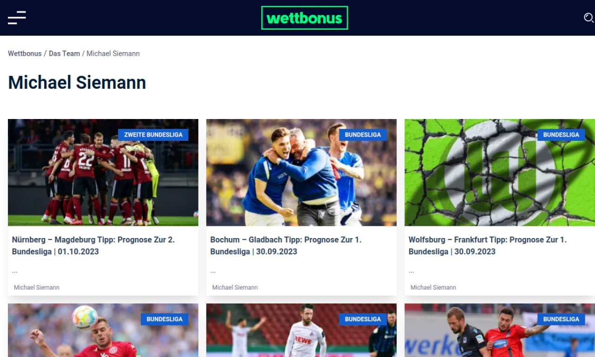Click Bundesliga badge on Wolfsburg article
The image size is (595, 357).
point(561,135)
